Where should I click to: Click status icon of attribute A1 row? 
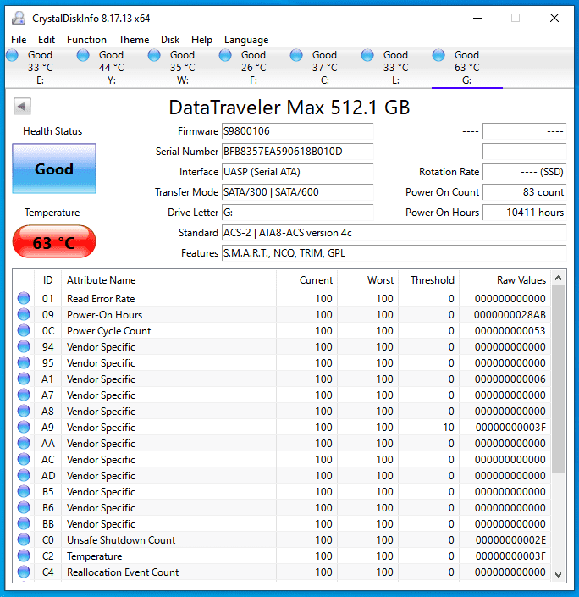(x=24, y=379)
